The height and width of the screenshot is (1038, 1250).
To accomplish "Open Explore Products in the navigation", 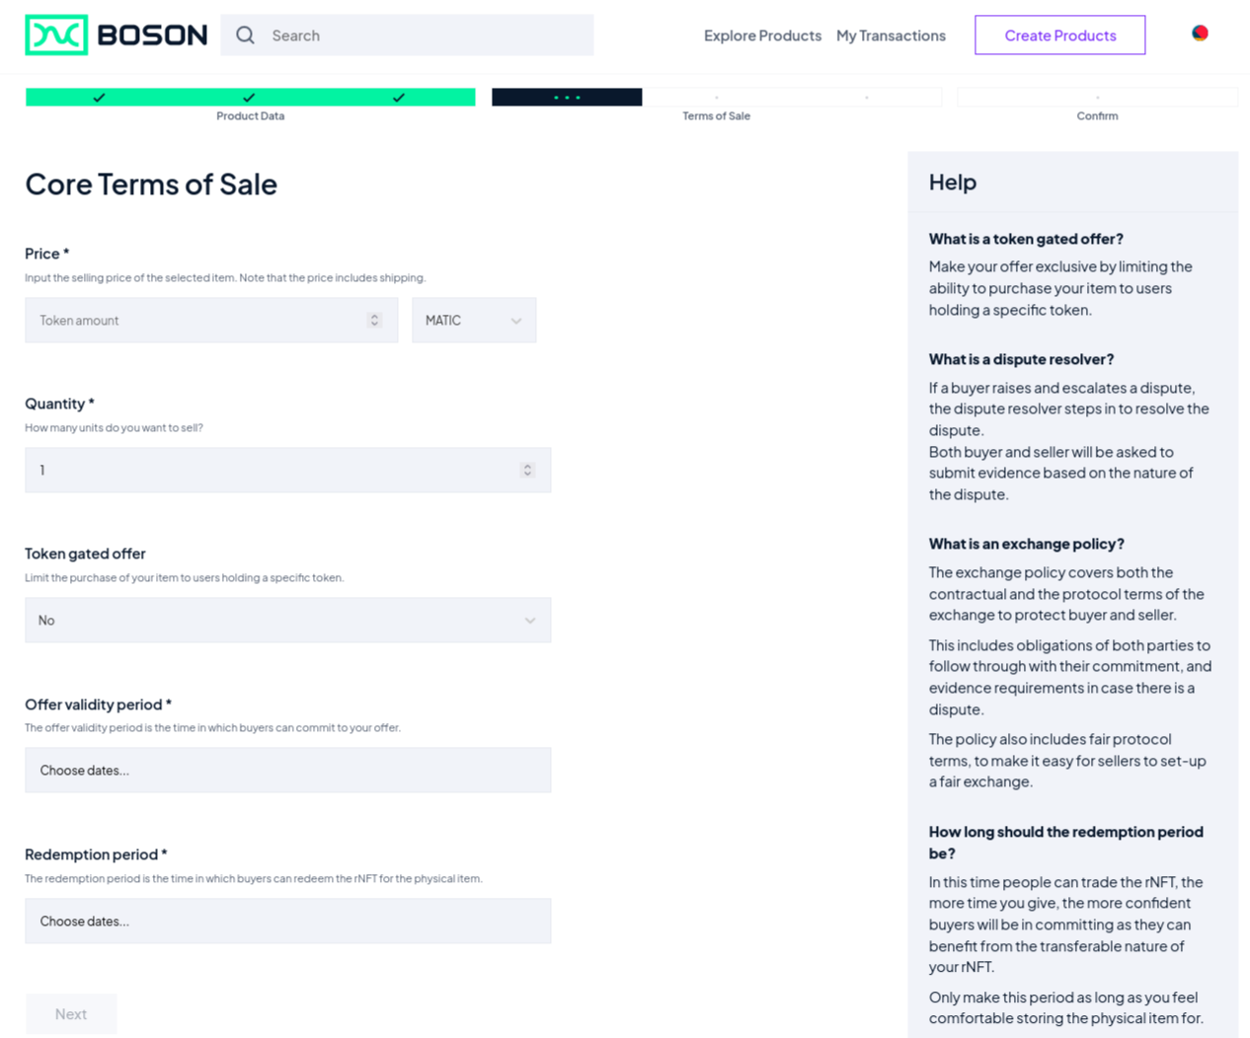I will (762, 36).
